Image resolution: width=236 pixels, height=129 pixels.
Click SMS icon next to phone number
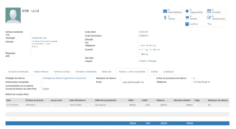point(154,46)
